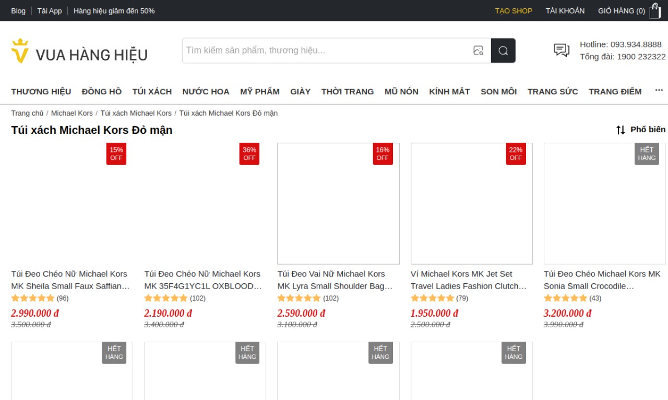Viewport: 668px width, 400px height.
Task: Go to Michael Kors breadcrumb
Action: (x=72, y=113)
